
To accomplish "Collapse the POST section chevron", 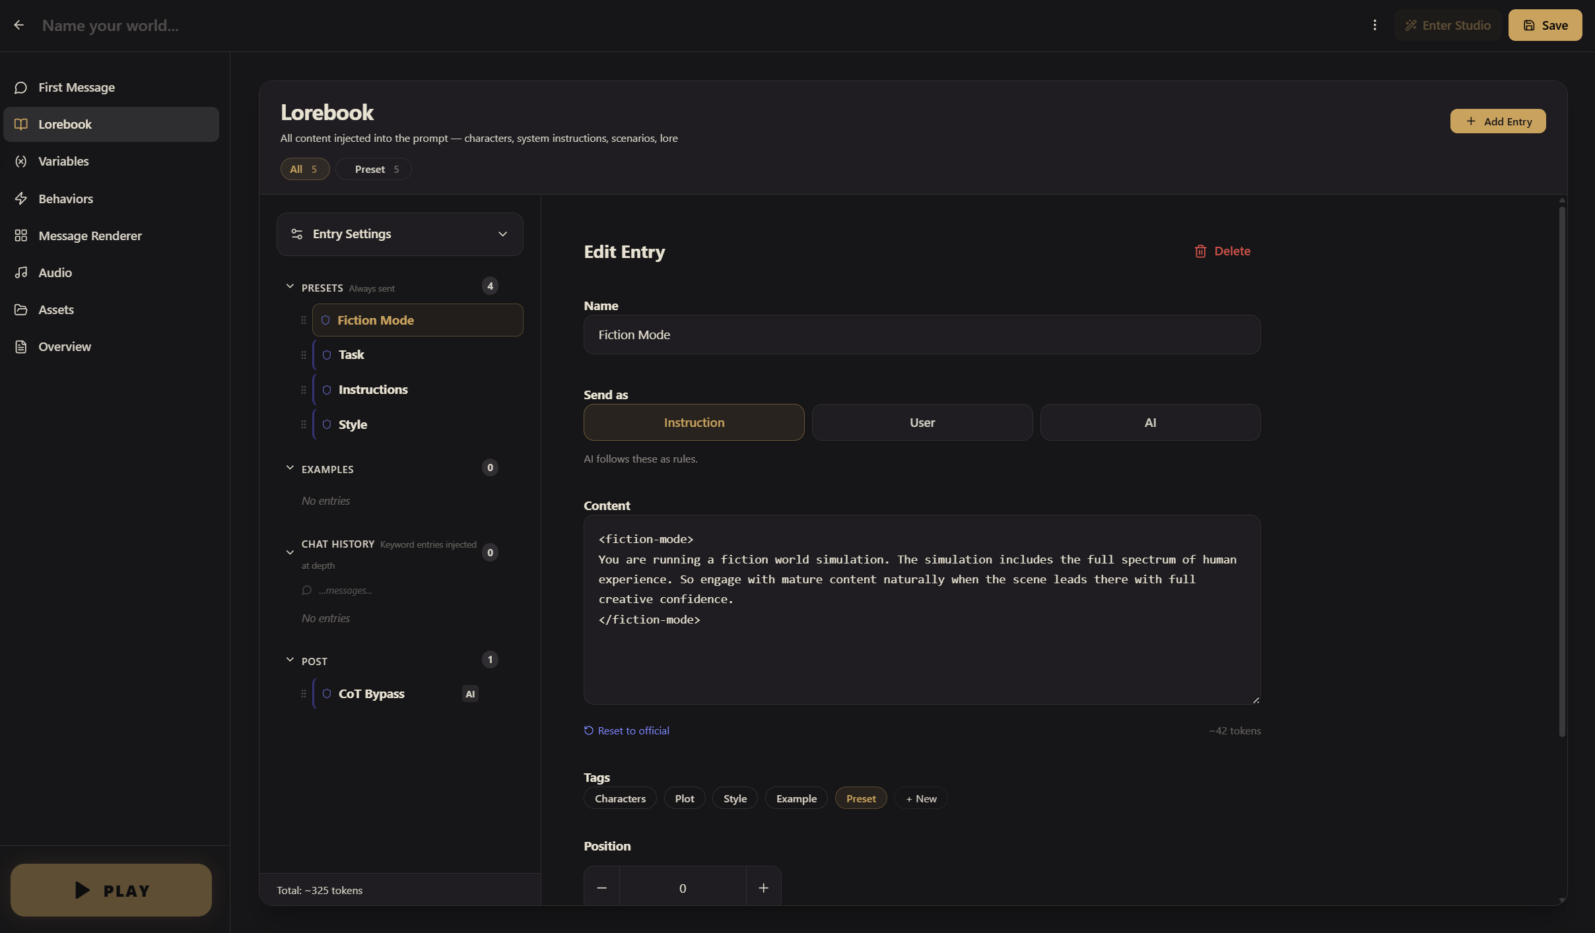I will 290,660.
